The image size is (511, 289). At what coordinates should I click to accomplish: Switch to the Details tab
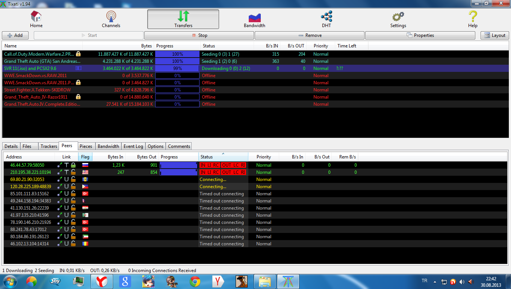(x=11, y=146)
